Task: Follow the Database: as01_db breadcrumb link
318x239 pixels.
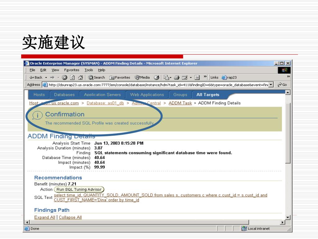Action: coord(105,103)
